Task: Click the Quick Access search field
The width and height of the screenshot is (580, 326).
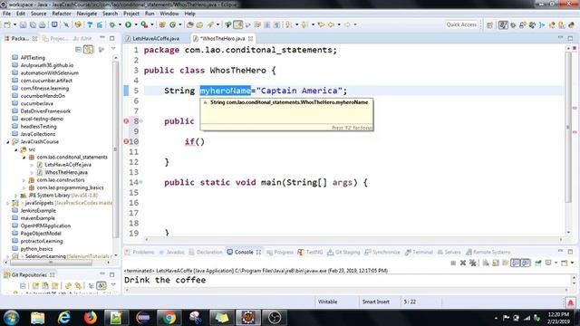Action: click(461, 24)
